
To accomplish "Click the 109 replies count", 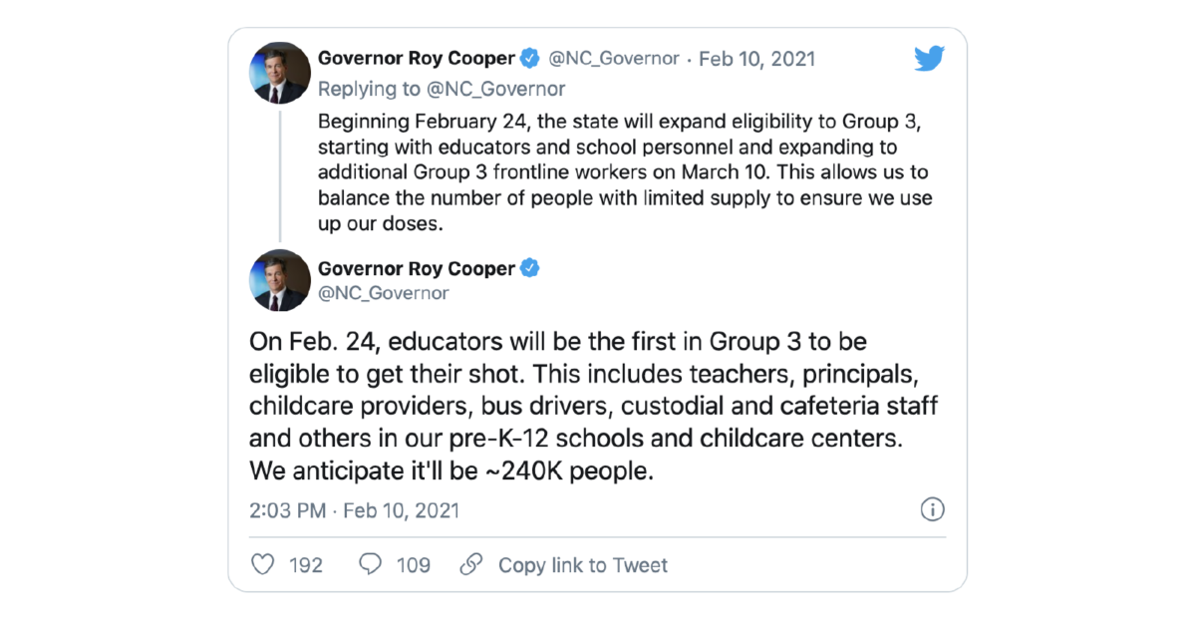I will click(414, 564).
